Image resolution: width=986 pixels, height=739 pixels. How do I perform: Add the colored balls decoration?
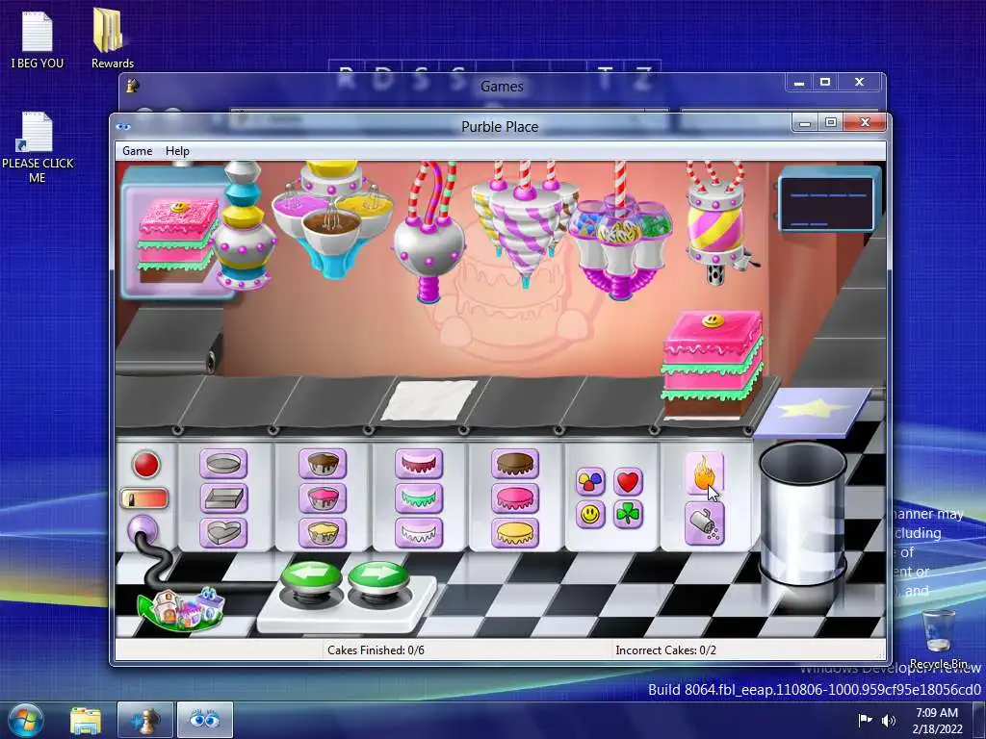pyautogui.click(x=590, y=481)
